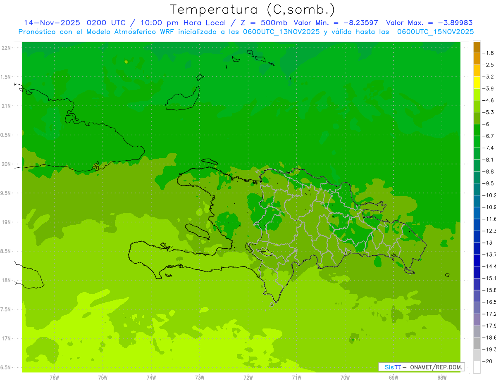Select the '69W' longitude label
496x383 pixels.
coord(393,378)
